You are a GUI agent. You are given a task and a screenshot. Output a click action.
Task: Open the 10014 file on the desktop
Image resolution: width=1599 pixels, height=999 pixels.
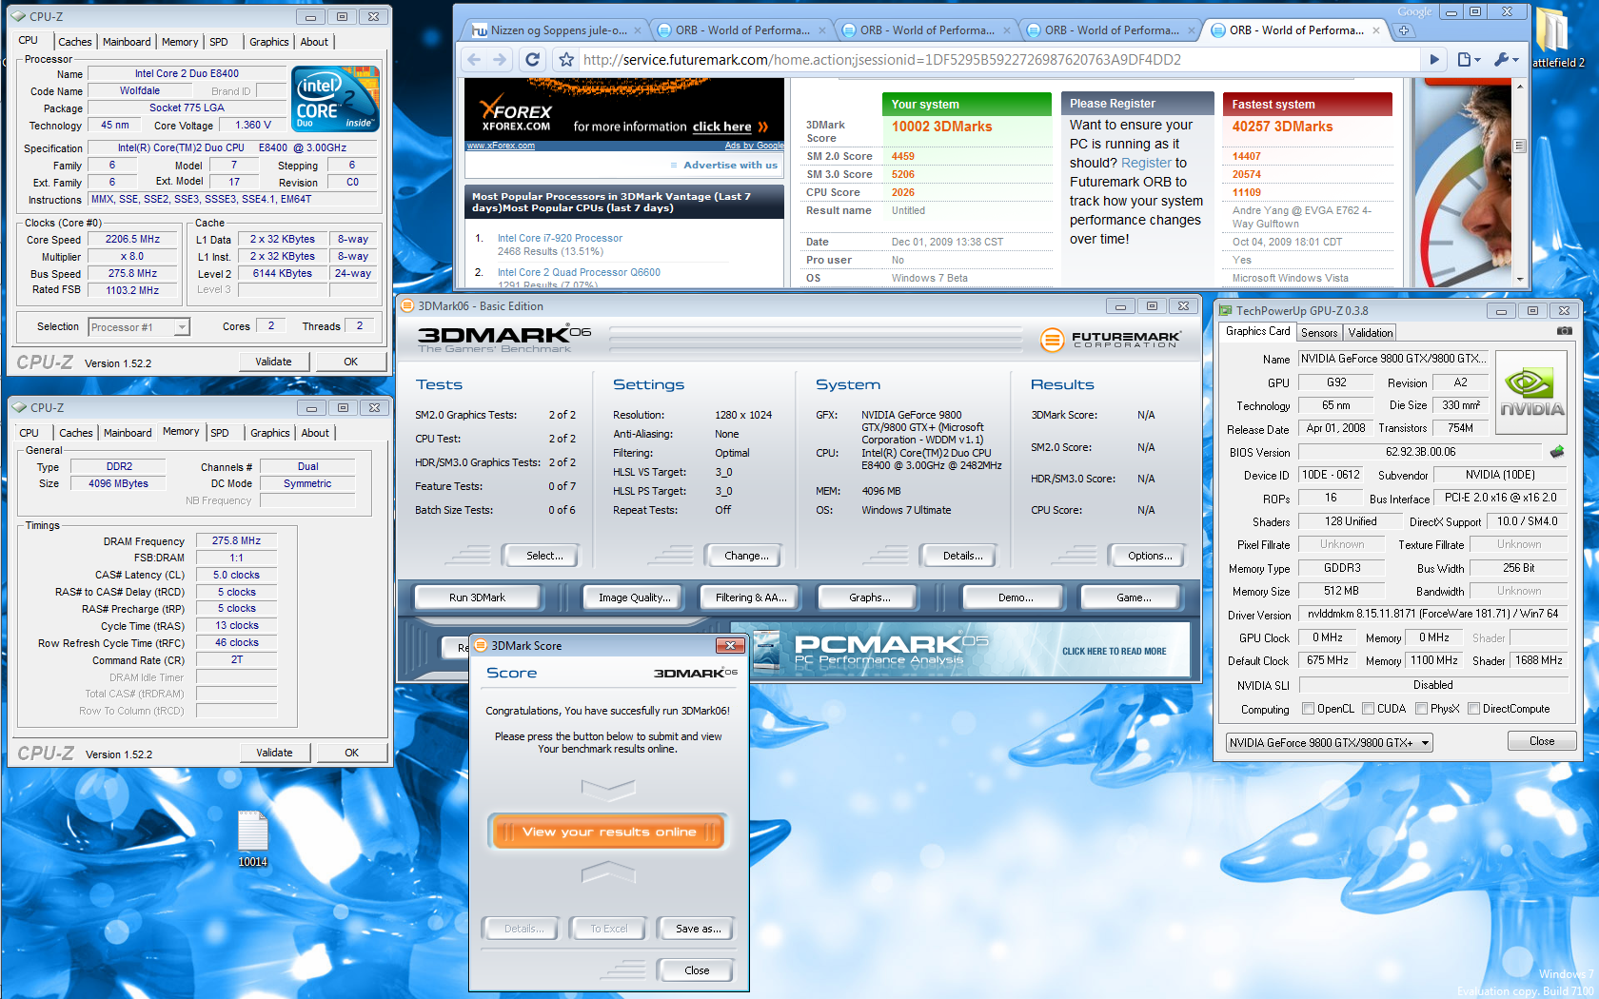tap(252, 839)
